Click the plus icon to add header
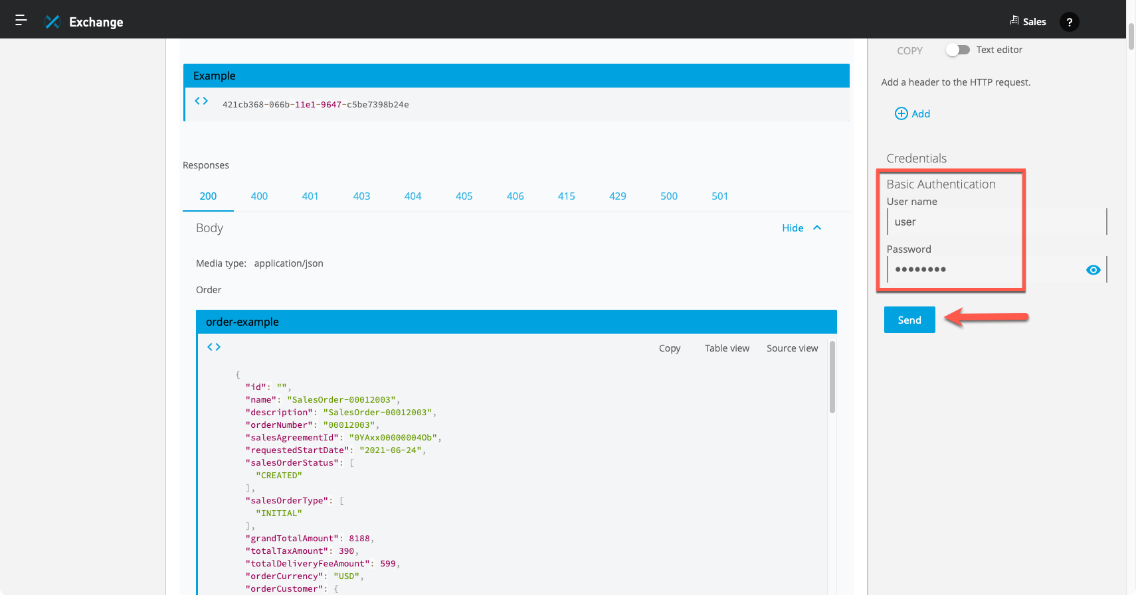Image resolution: width=1136 pixels, height=595 pixels. click(x=901, y=113)
